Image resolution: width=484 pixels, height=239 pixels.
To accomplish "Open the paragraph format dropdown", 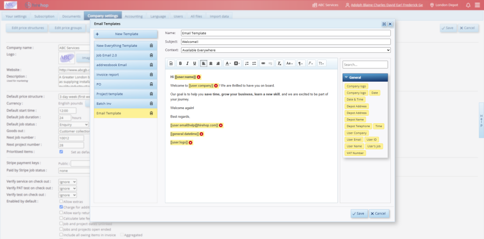I will tap(301, 63).
